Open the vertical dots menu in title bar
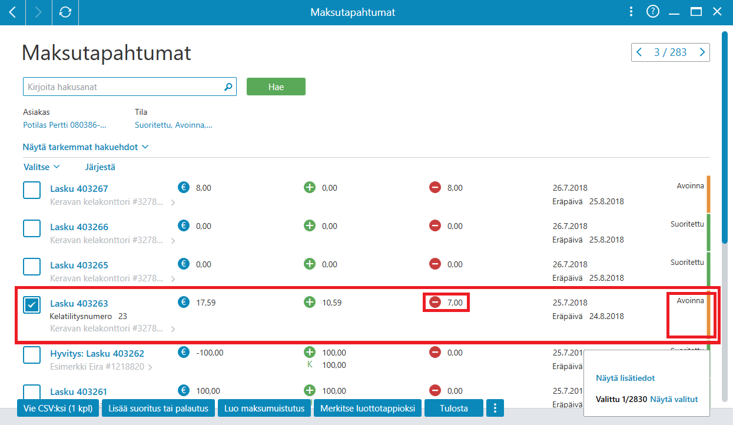733x425 pixels. 631,12
